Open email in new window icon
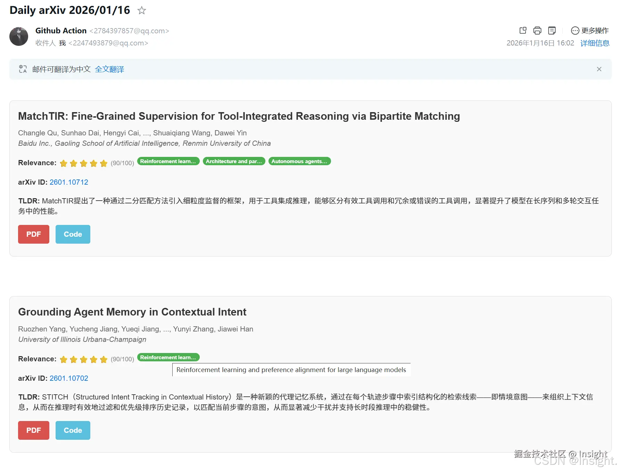 click(x=523, y=31)
